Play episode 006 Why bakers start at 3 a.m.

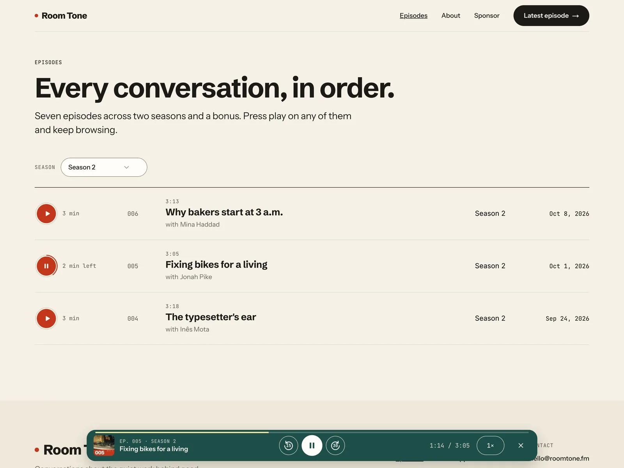(46, 214)
